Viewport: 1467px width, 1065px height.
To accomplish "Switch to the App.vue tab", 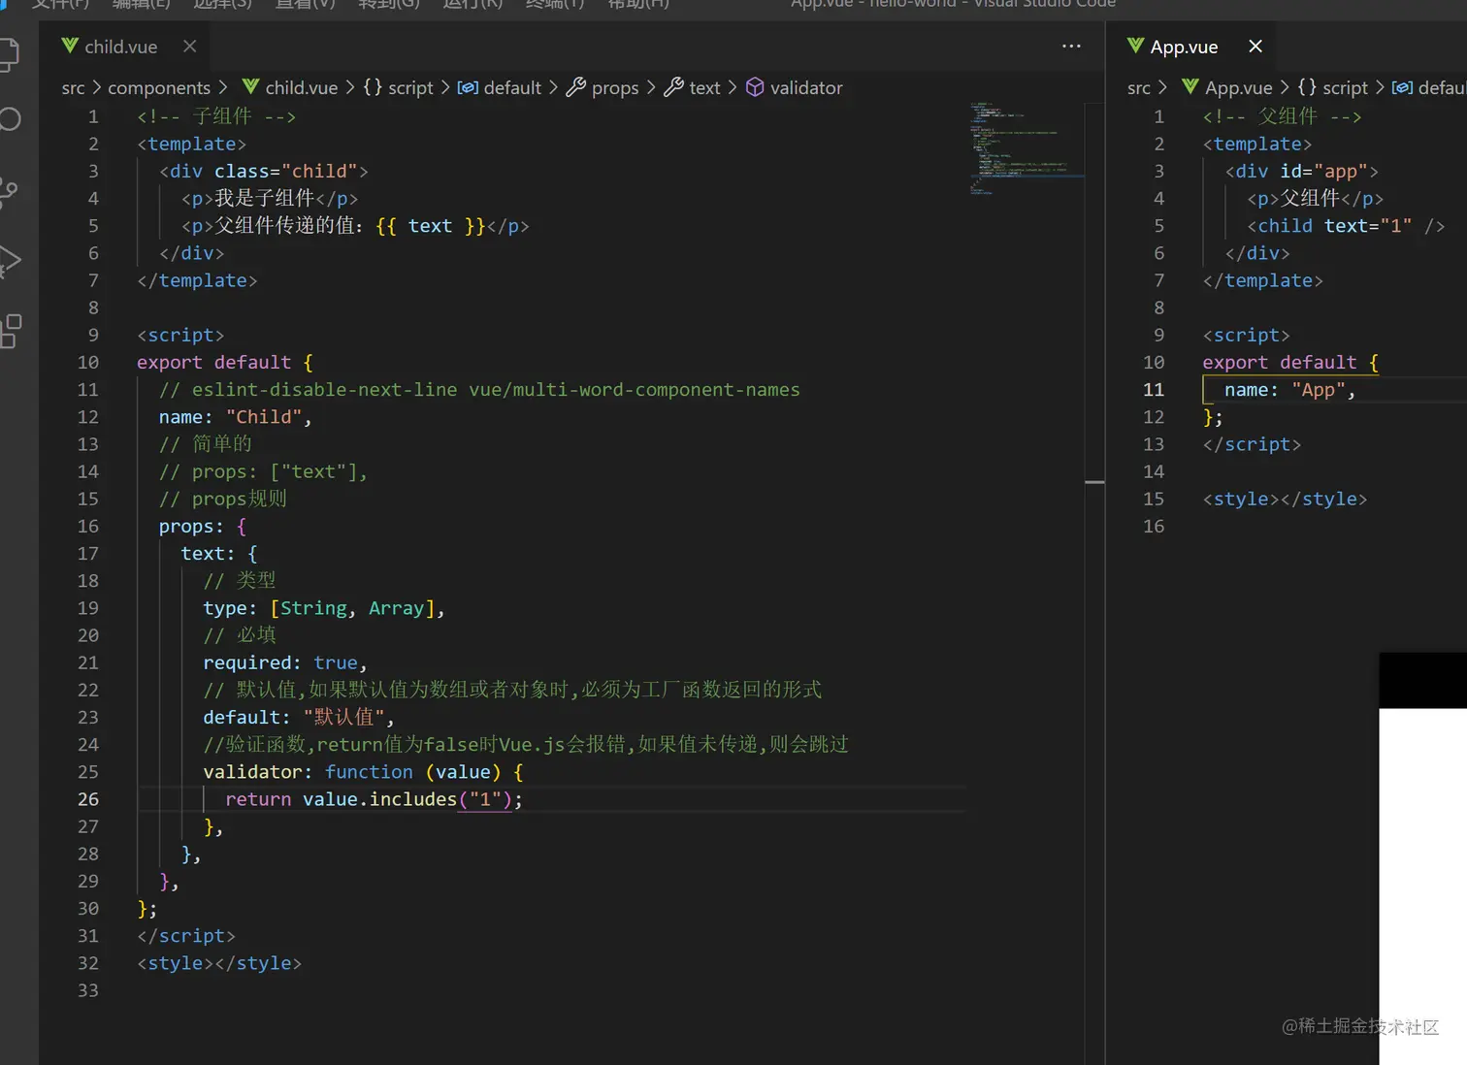I will click(x=1183, y=46).
